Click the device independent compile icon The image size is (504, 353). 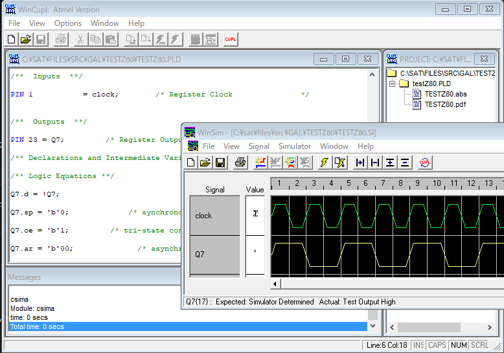(146, 40)
